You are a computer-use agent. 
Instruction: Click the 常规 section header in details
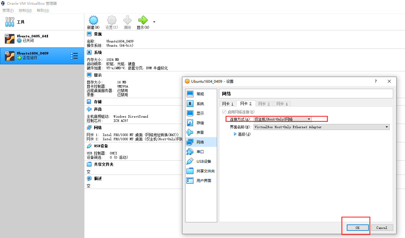(98, 34)
